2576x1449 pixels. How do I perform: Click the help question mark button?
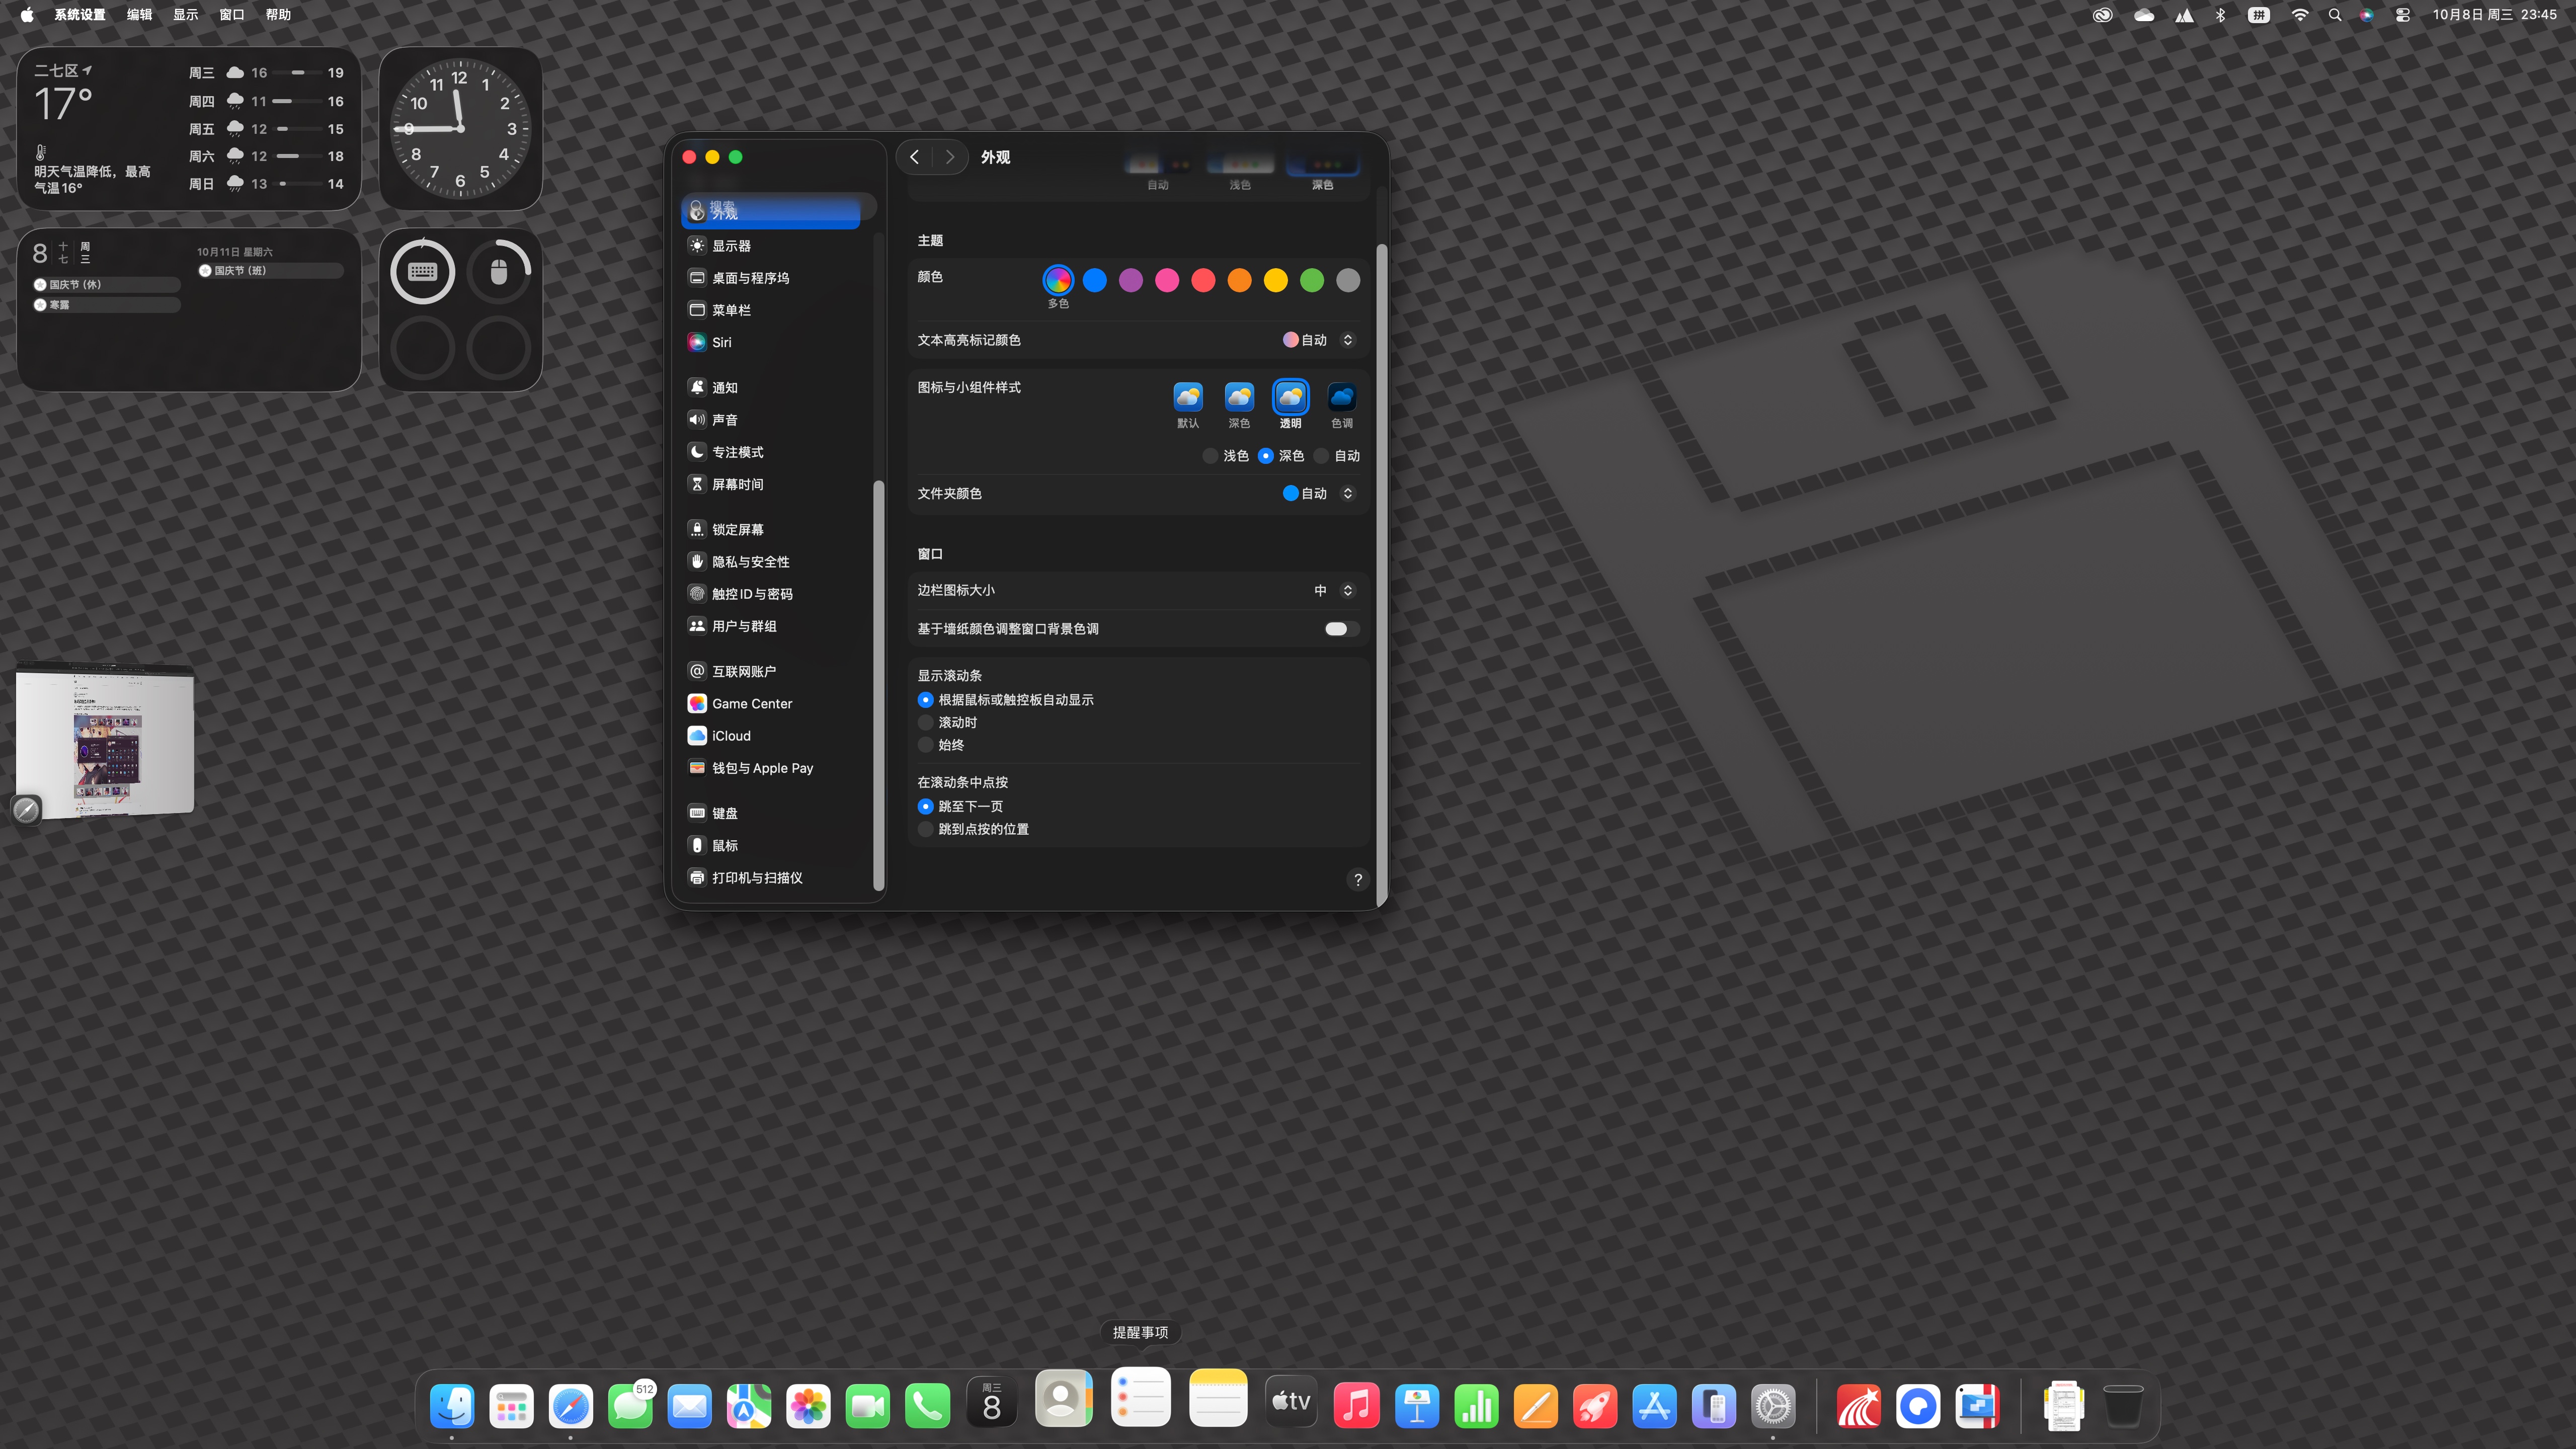[1357, 880]
